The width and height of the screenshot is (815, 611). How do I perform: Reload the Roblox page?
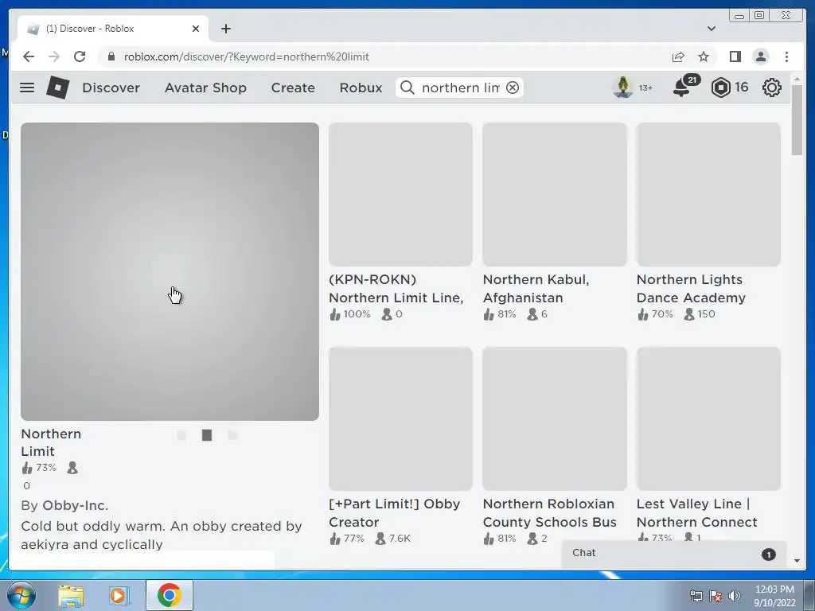80,56
